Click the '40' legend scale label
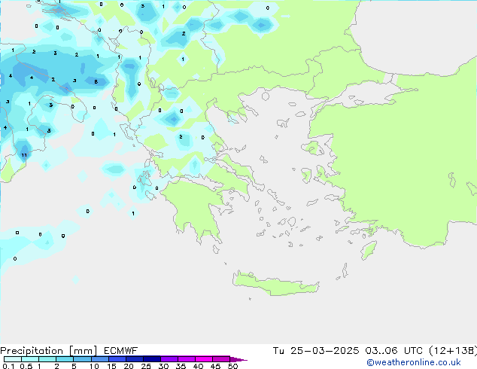Viewport: 477px width, 369px height. click(198, 366)
